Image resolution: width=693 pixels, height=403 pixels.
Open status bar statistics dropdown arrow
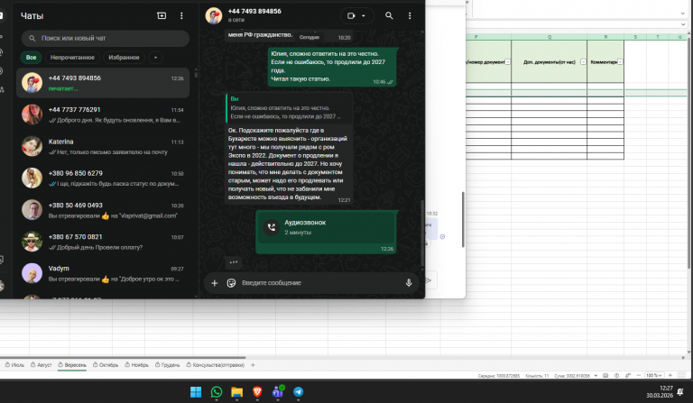pos(596,376)
